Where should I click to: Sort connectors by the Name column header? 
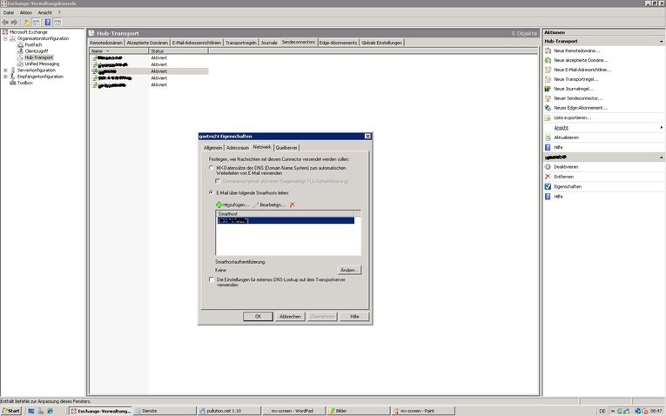[119, 51]
